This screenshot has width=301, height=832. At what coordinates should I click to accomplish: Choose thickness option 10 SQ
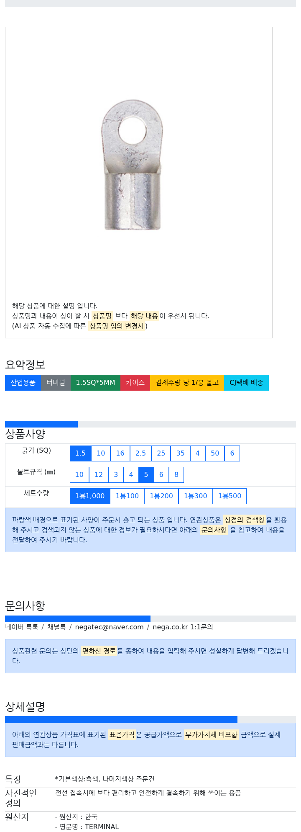[101, 453]
